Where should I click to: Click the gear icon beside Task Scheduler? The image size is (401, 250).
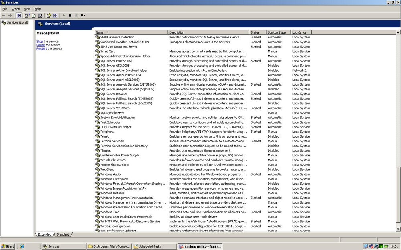[97, 122]
